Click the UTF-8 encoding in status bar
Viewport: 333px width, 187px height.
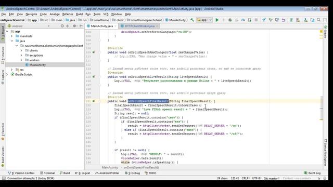(257, 179)
